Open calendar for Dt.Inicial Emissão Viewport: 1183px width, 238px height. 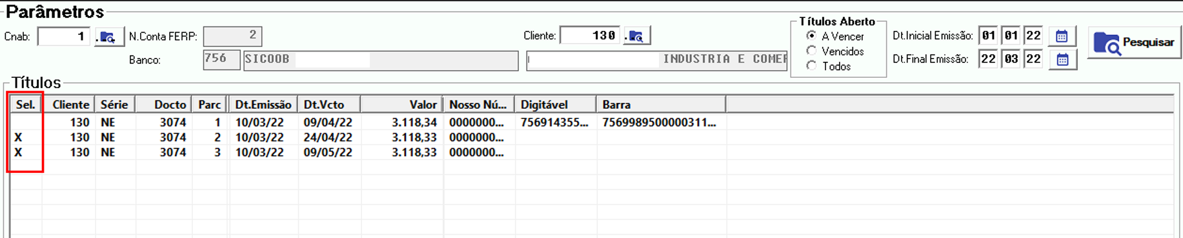pos(1062,36)
